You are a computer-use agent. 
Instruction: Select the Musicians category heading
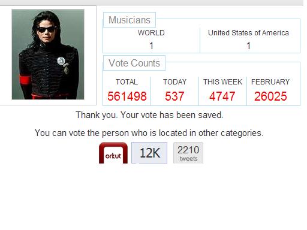(x=130, y=20)
